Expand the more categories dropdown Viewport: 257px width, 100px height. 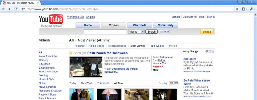pyautogui.click(x=173, y=46)
